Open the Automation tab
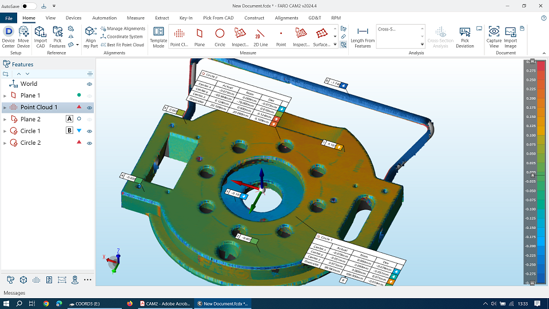 point(104,18)
